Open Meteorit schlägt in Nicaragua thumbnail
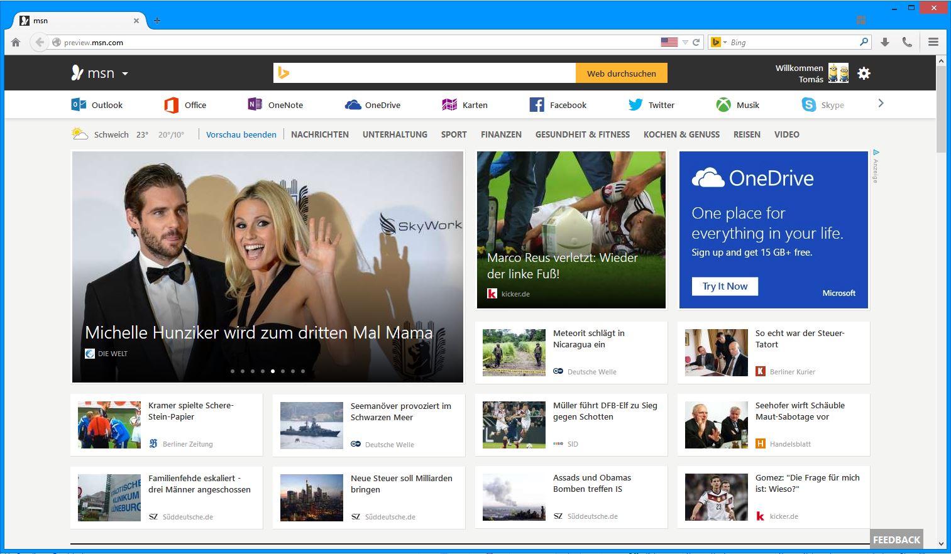 pyautogui.click(x=514, y=352)
